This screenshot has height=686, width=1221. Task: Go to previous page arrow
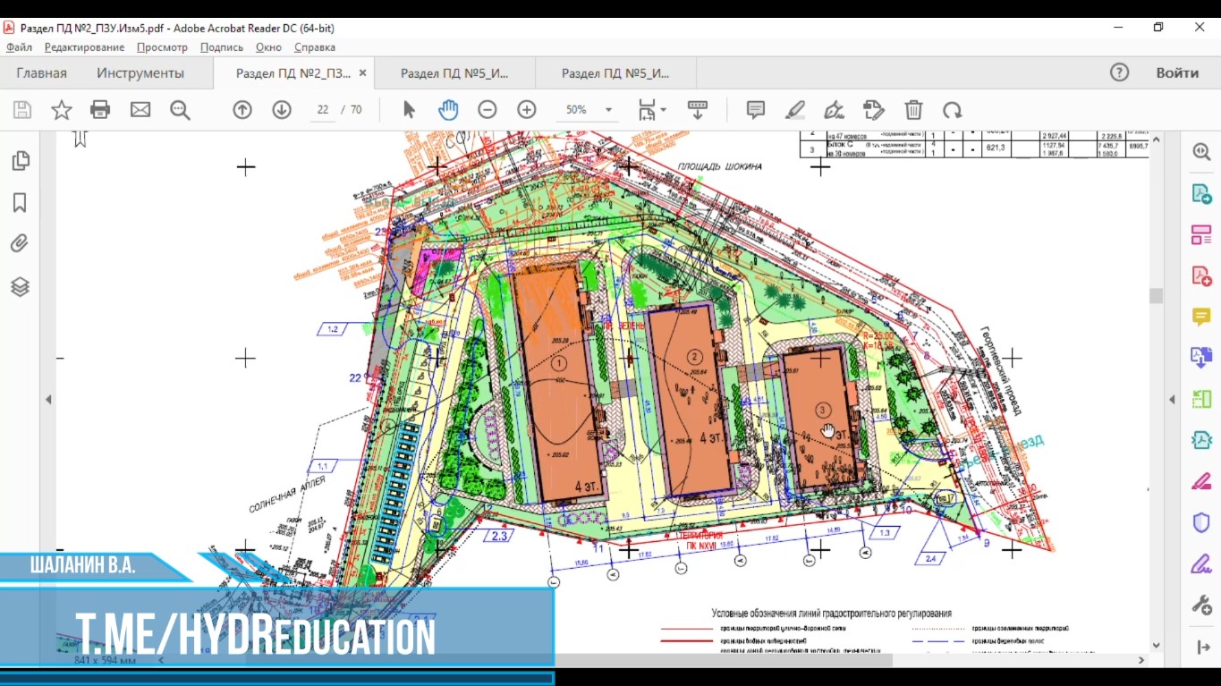coord(242,110)
